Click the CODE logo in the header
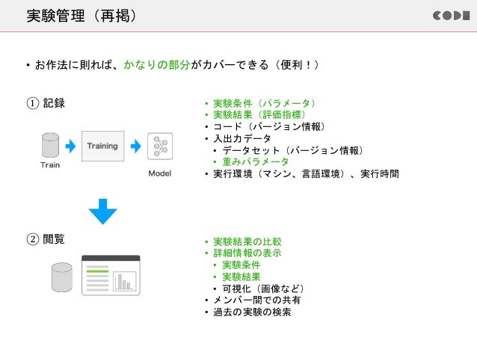 tap(452, 16)
